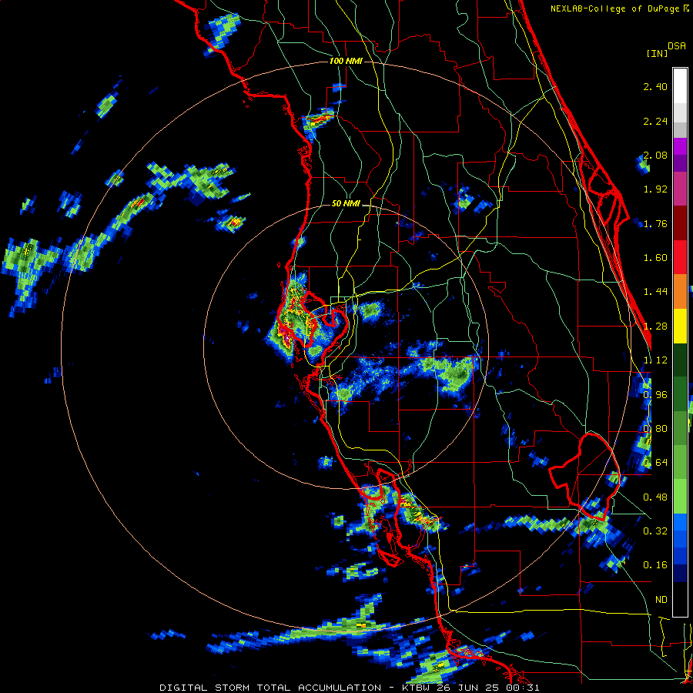
Task: Select the 1.44 legend value
Action: 655,292
